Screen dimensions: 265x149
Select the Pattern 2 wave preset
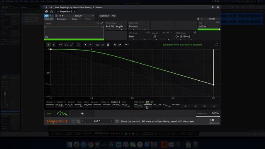[x=116, y=105]
